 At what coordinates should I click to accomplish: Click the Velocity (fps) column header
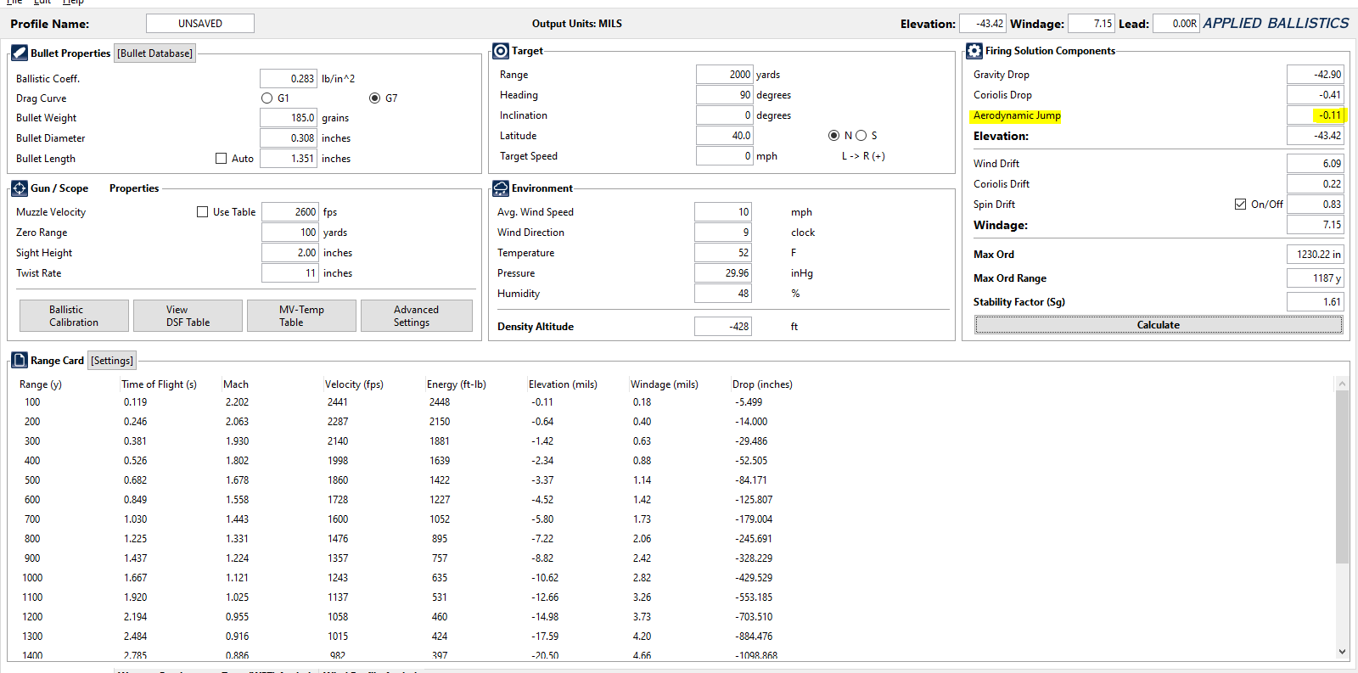click(354, 384)
